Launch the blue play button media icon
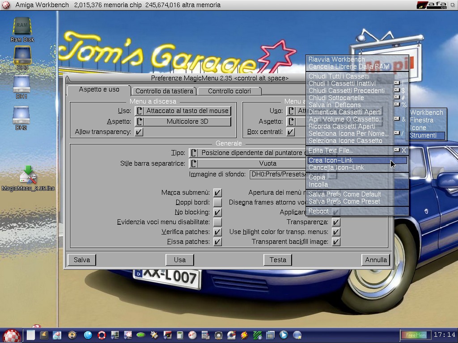 click(284, 335)
